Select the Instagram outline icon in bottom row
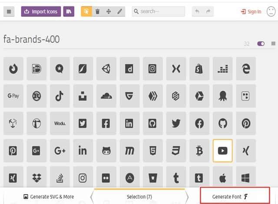The image size is (278, 204). pyautogui.click(x=83, y=178)
